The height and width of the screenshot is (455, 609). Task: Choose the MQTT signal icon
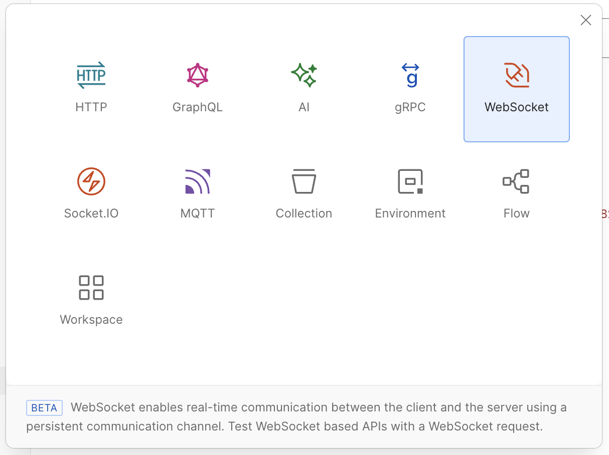(198, 181)
